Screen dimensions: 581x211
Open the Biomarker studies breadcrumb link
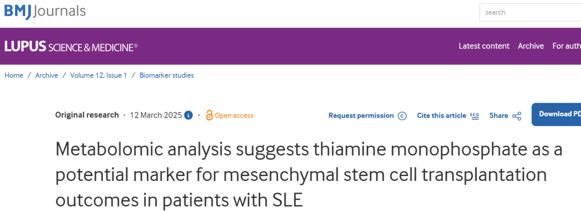[166, 75]
